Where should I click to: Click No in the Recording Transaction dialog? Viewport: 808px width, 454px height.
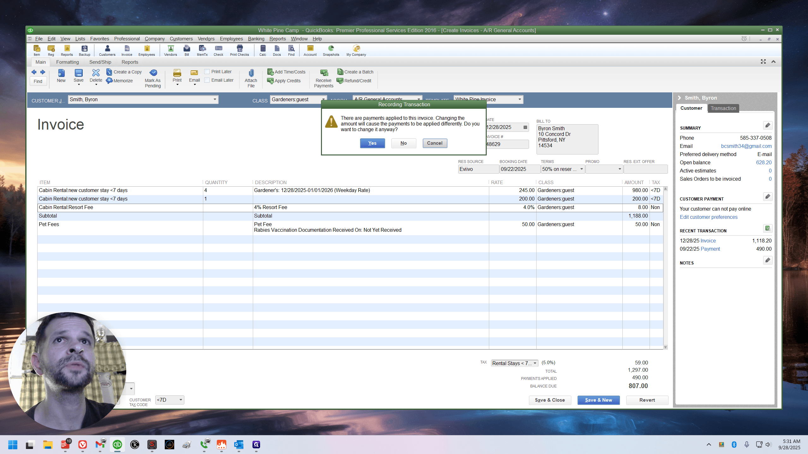pyautogui.click(x=404, y=143)
